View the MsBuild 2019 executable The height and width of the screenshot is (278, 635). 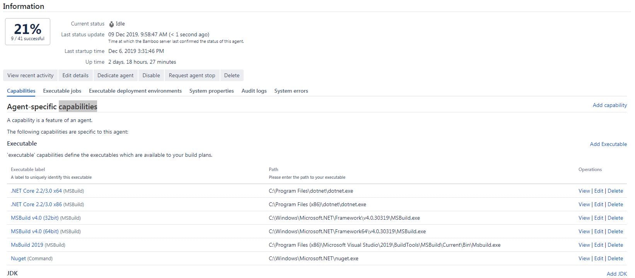pyautogui.click(x=584, y=245)
